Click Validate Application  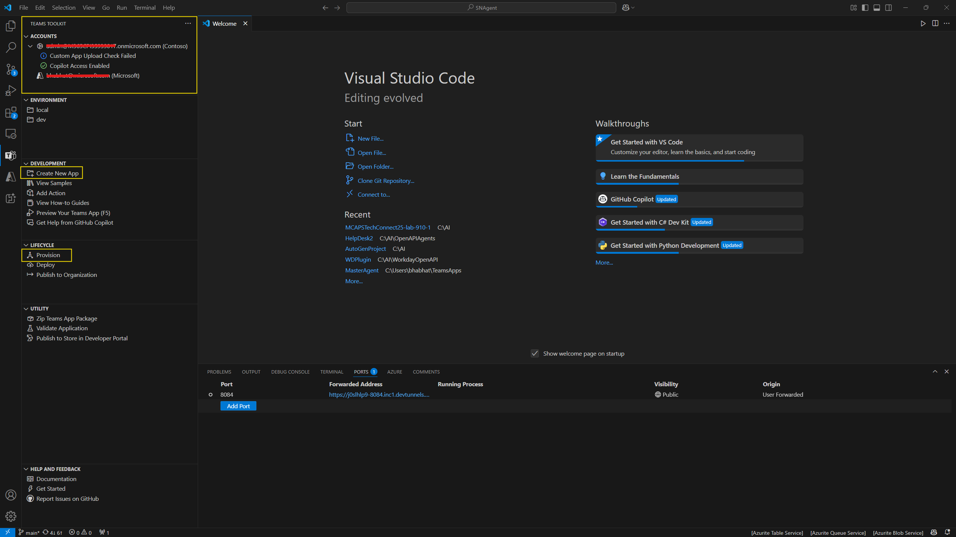click(x=62, y=328)
